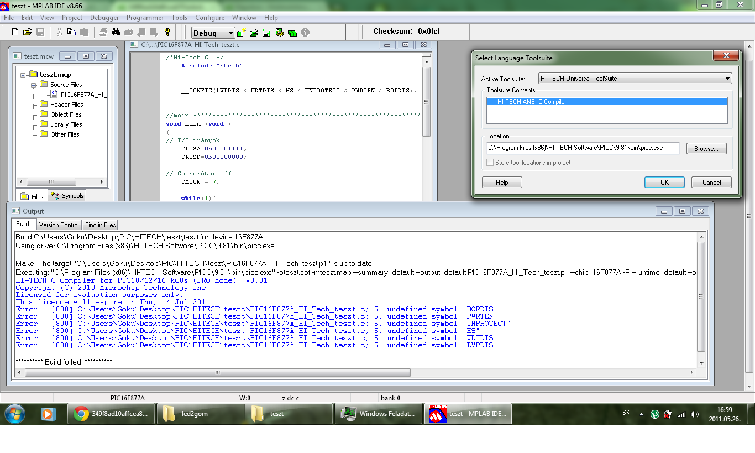Viewport: 755px width, 453px height.
Task: Click the Open File toolbar icon
Action: coord(27,32)
